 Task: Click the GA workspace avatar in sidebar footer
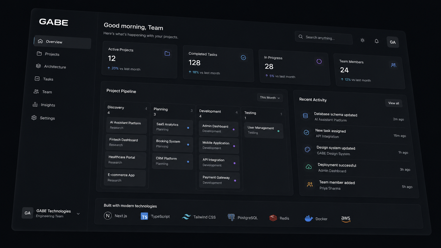(x=27, y=213)
